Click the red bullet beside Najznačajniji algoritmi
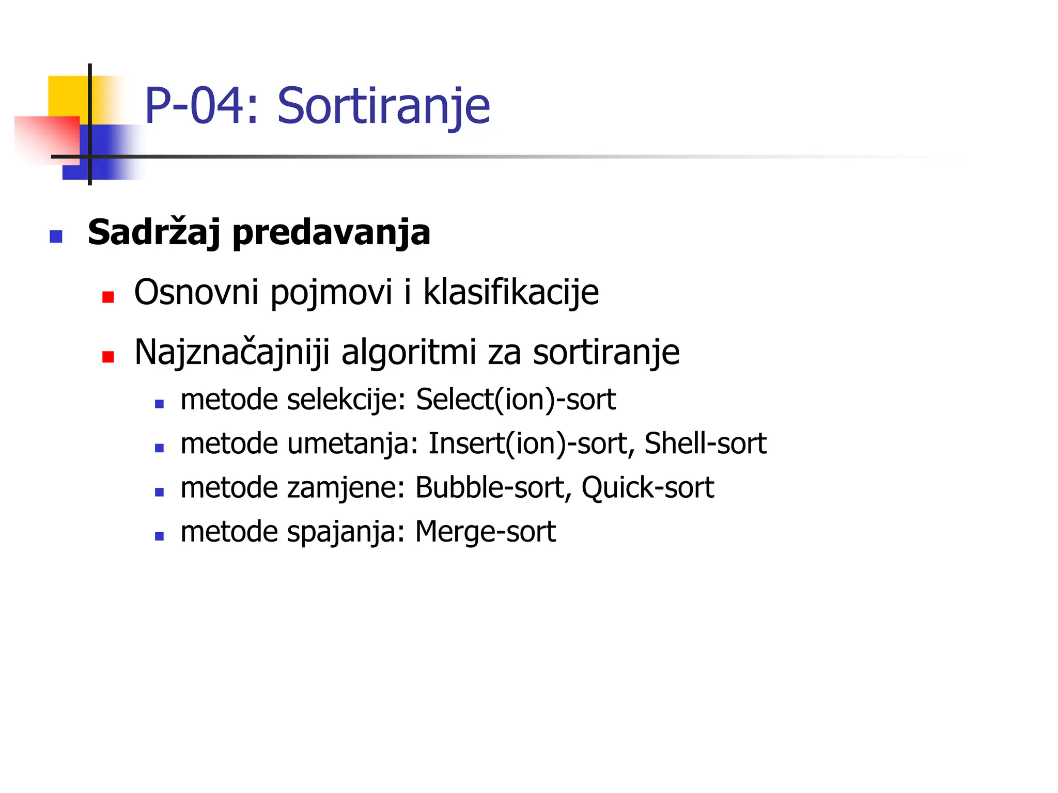The height and width of the screenshot is (793, 1058). pos(108,357)
